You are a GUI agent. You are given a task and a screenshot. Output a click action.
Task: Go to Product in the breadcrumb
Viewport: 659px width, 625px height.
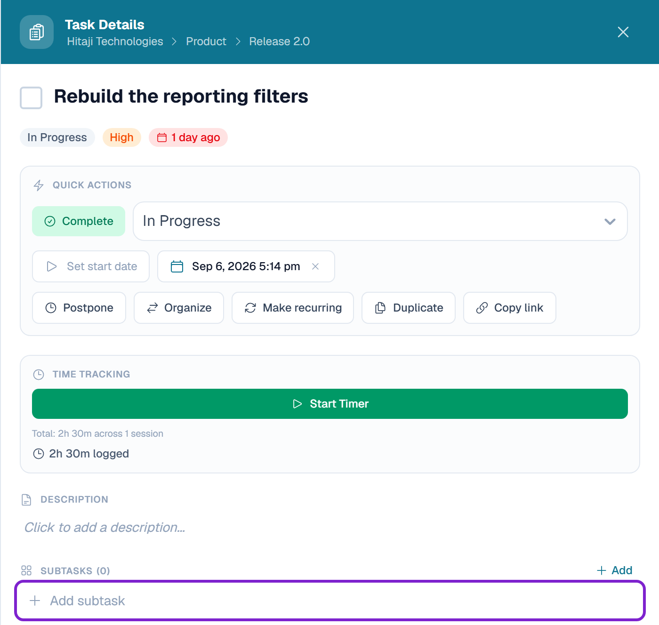click(206, 41)
